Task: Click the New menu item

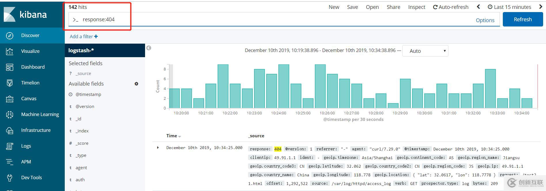Action: 334,7
